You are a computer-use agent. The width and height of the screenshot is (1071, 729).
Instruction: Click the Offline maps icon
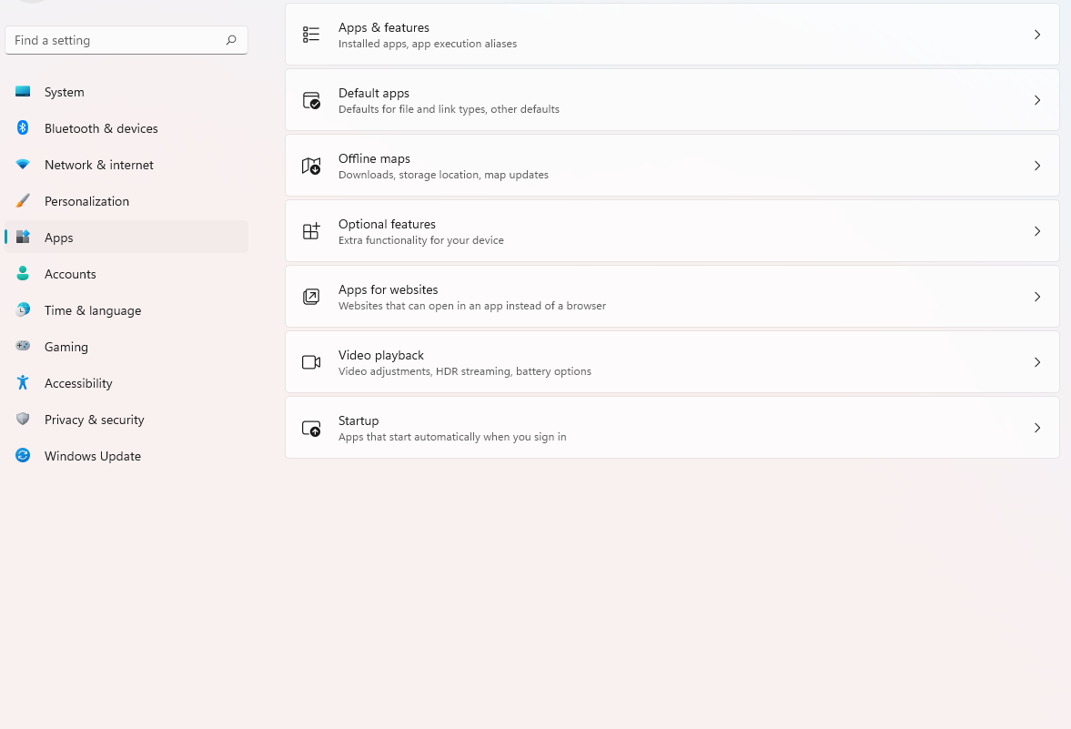(x=311, y=166)
